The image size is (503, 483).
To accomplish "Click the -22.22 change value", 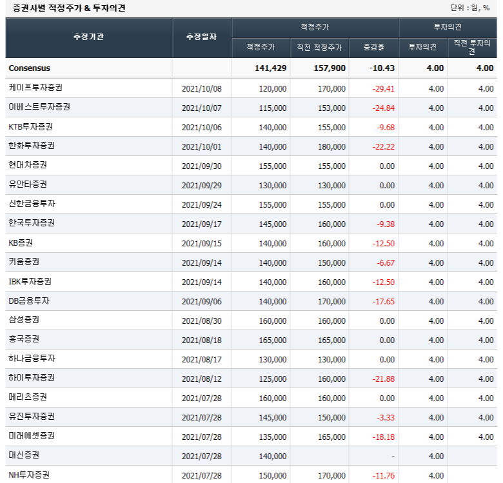I will tap(383, 147).
